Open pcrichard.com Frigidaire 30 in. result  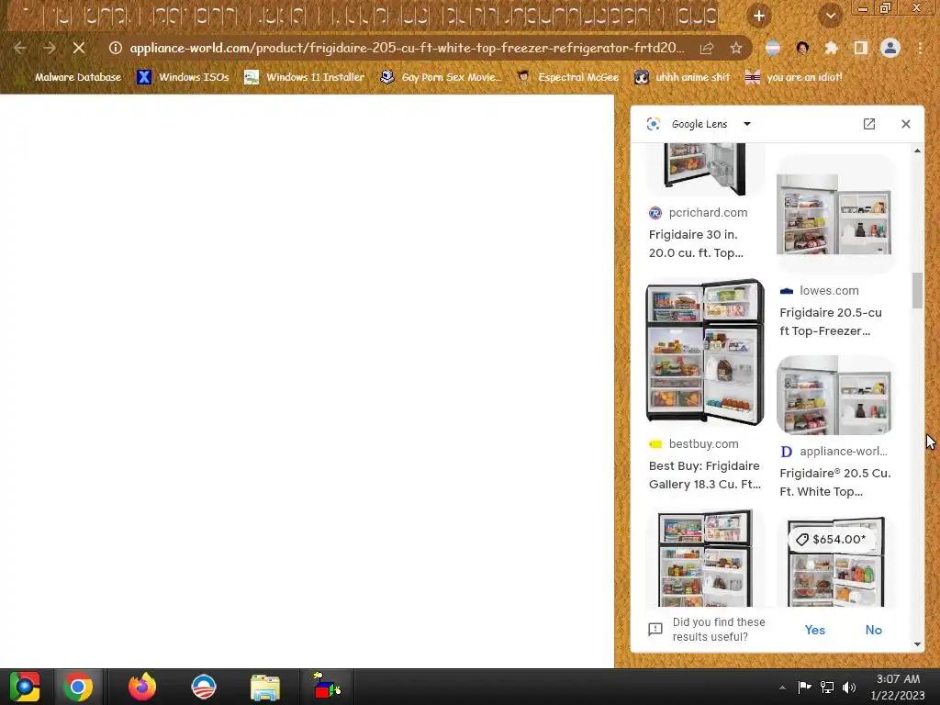(696, 243)
